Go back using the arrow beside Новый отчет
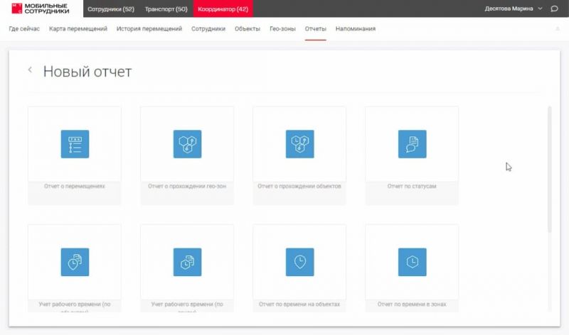 click(x=30, y=70)
